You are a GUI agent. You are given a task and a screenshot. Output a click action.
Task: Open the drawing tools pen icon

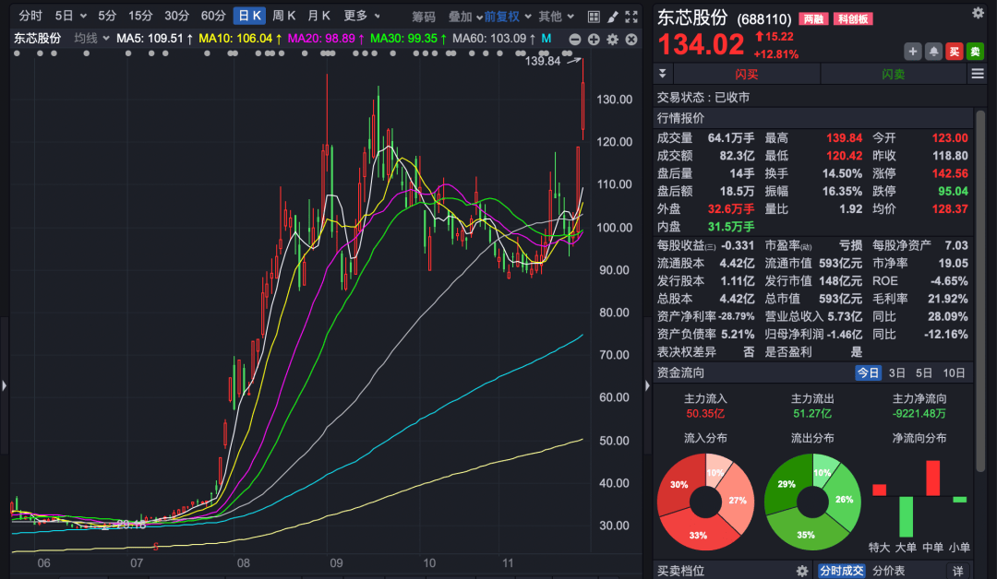click(x=612, y=17)
